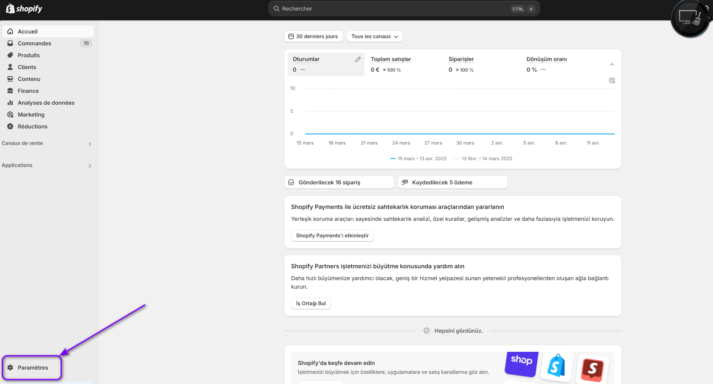The height and width of the screenshot is (384, 713).
Task: Click the Shopify Partners card heading
Action: (x=378, y=266)
